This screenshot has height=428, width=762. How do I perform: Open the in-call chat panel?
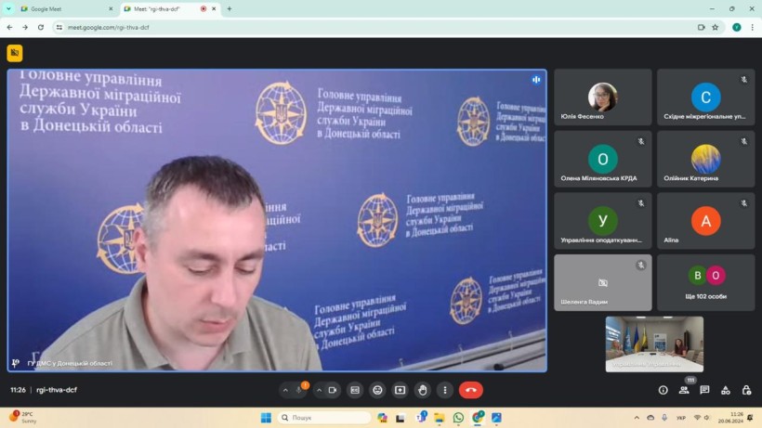pos(704,390)
